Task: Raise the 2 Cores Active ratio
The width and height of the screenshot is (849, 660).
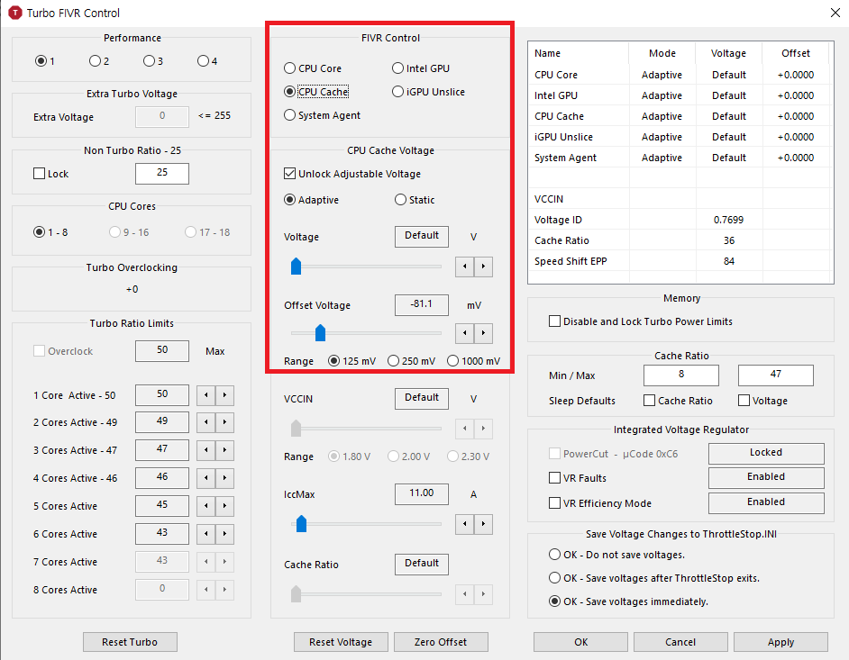Action: [x=224, y=422]
